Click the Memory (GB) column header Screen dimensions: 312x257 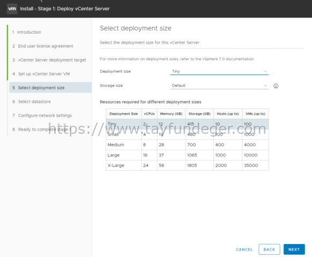point(172,114)
